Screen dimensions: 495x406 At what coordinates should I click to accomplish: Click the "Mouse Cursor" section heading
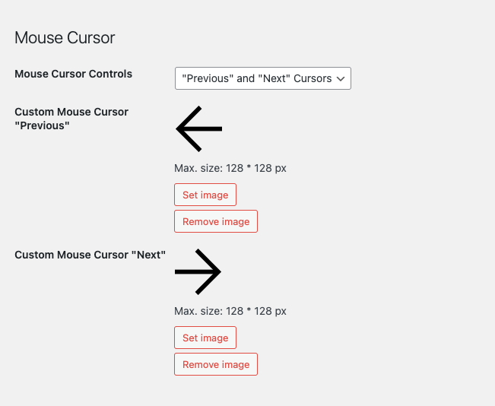tap(65, 37)
